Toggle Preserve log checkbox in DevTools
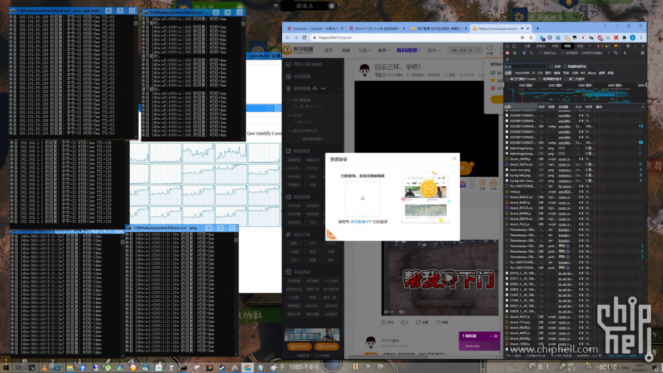Viewport: 663px width, 373px height. tap(541, 53)
